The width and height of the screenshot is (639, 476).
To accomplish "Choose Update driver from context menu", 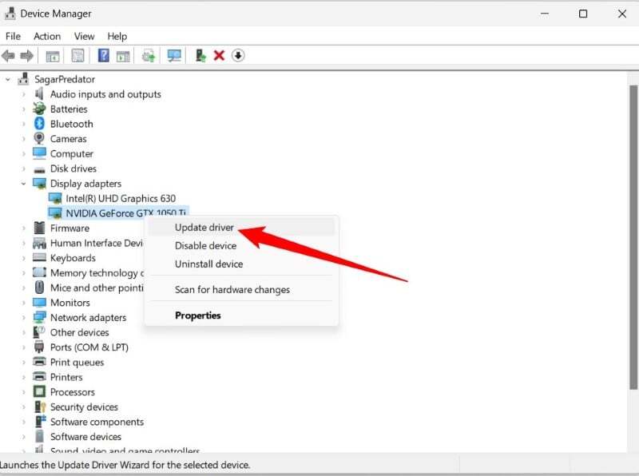I will click(x=241, y=227).
